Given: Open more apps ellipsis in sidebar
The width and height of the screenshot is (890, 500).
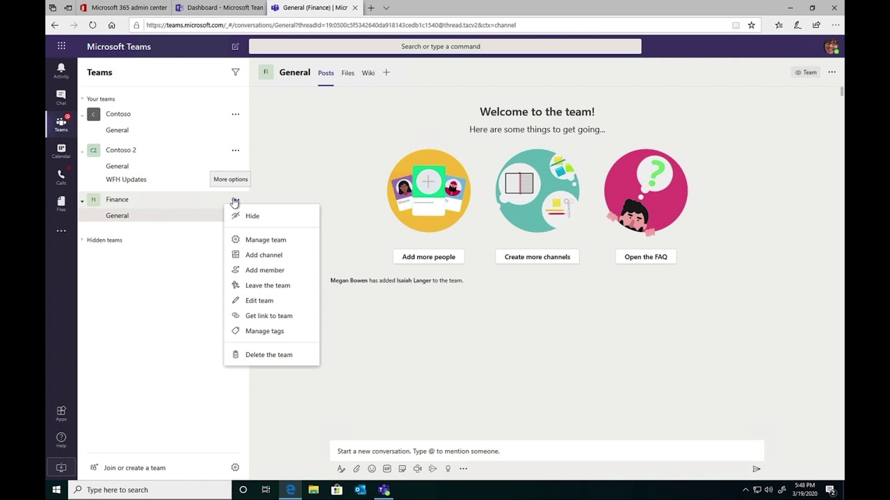Looking at the screenshot, I should (x=61, y=231).
